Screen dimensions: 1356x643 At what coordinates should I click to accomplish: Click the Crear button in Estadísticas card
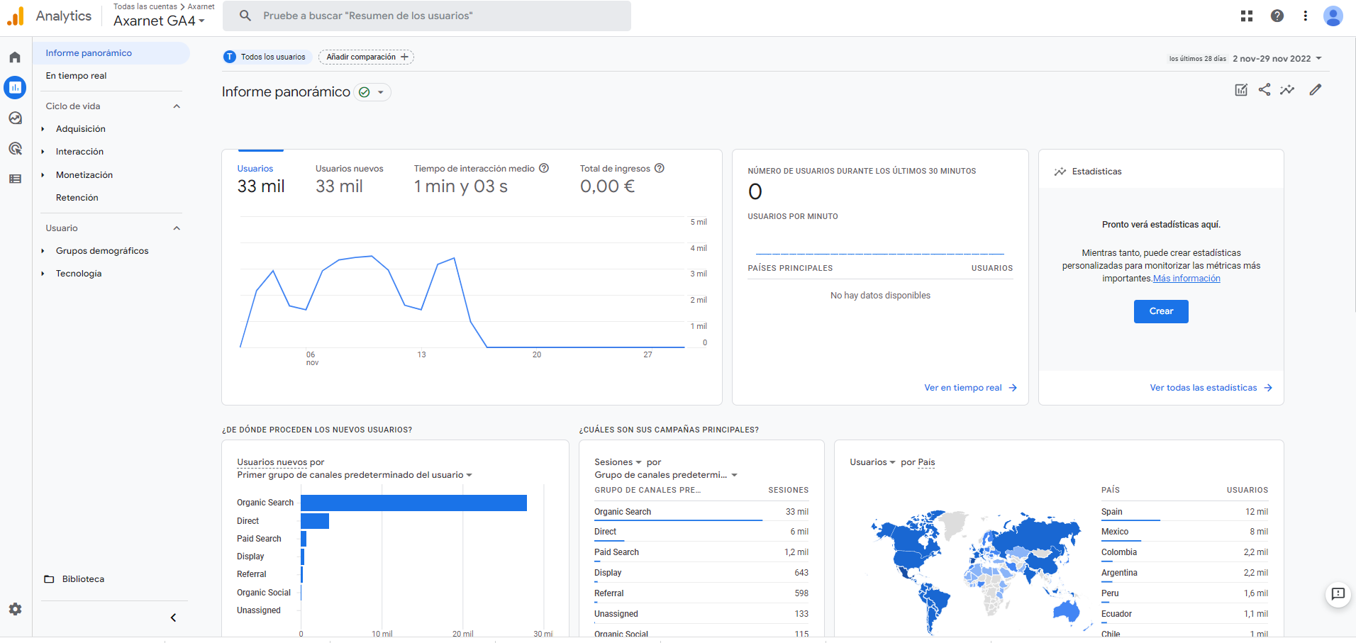[x=1160, y=311]
